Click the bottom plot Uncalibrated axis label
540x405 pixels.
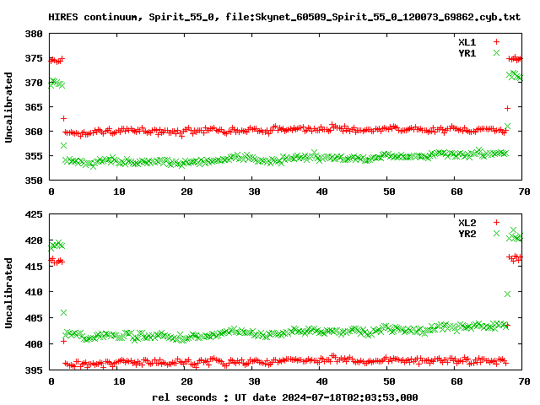coord(8,293)
